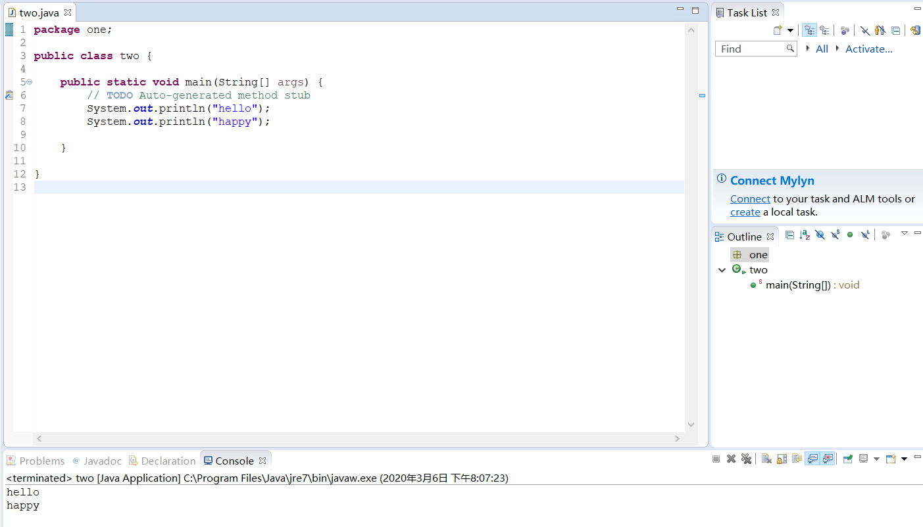Toggle Hide Local Types in Outline
The image size is (923, 527).
[x=865, y=235]
